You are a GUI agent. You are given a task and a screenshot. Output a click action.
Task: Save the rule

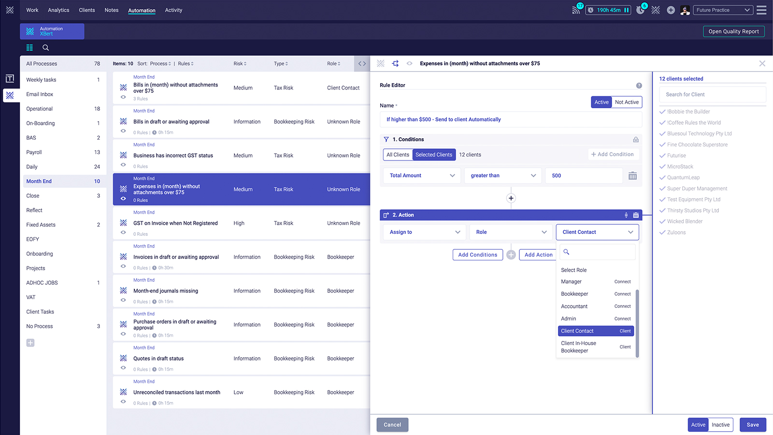[x=753, y=425]
